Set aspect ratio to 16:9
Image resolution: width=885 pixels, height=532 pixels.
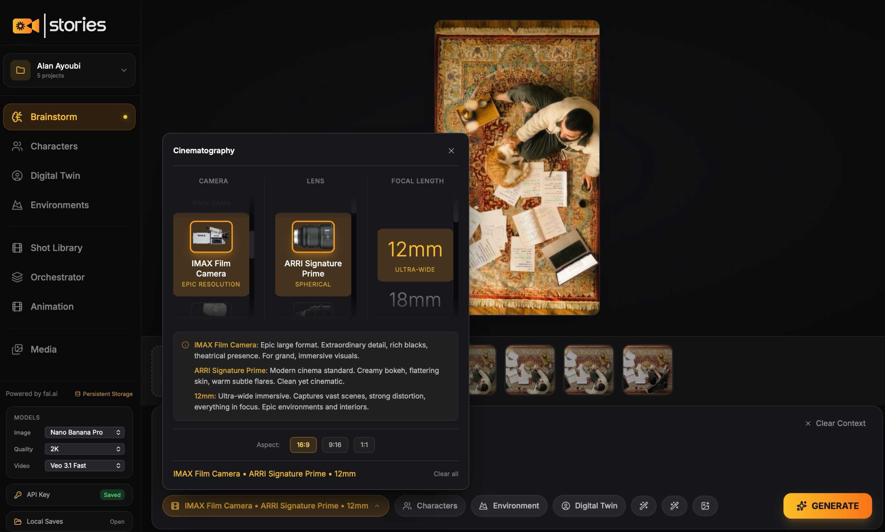[x=303, y=445]
